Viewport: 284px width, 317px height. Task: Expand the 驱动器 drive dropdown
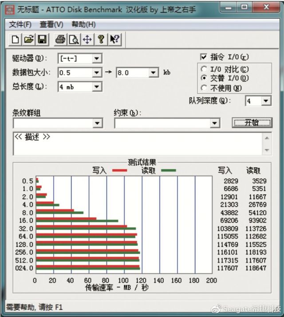click(97, 59)
